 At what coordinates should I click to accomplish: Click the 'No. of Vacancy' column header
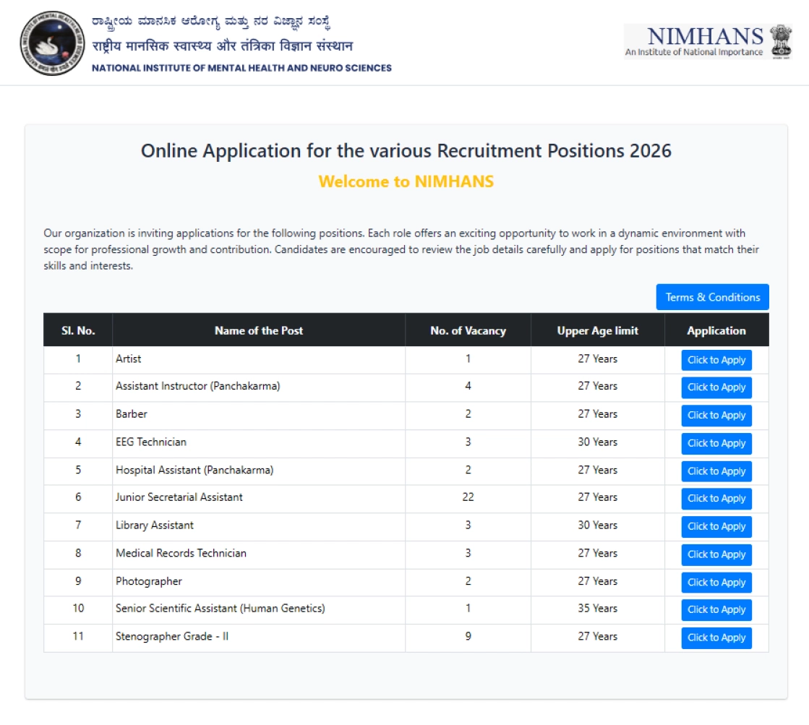coord(468,330)
